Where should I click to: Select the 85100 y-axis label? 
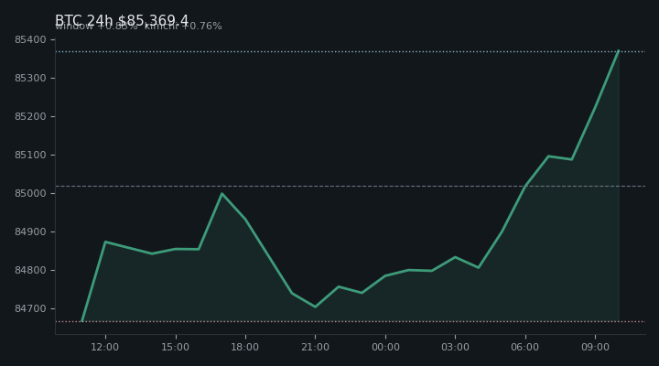click(x=30, y=155)
